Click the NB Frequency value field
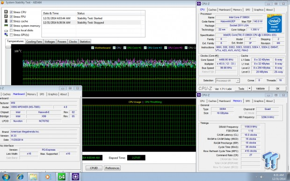The height and width of the screenshot is (181, 290). click(268, 117)
